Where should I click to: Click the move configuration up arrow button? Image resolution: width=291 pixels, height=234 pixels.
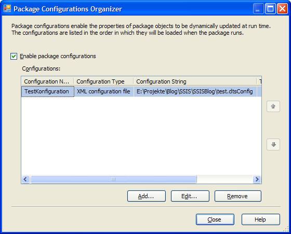273,106
